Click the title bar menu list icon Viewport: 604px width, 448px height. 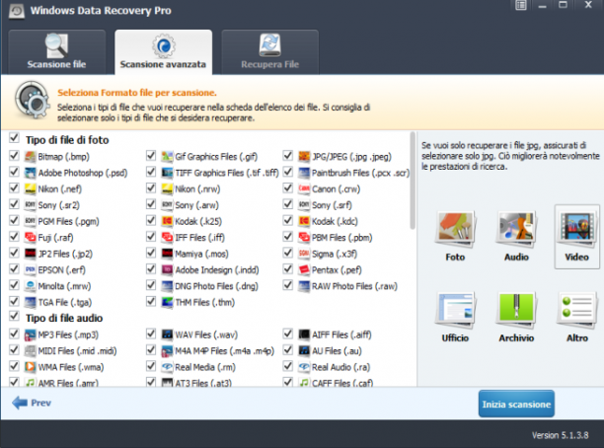pos(521,5)
